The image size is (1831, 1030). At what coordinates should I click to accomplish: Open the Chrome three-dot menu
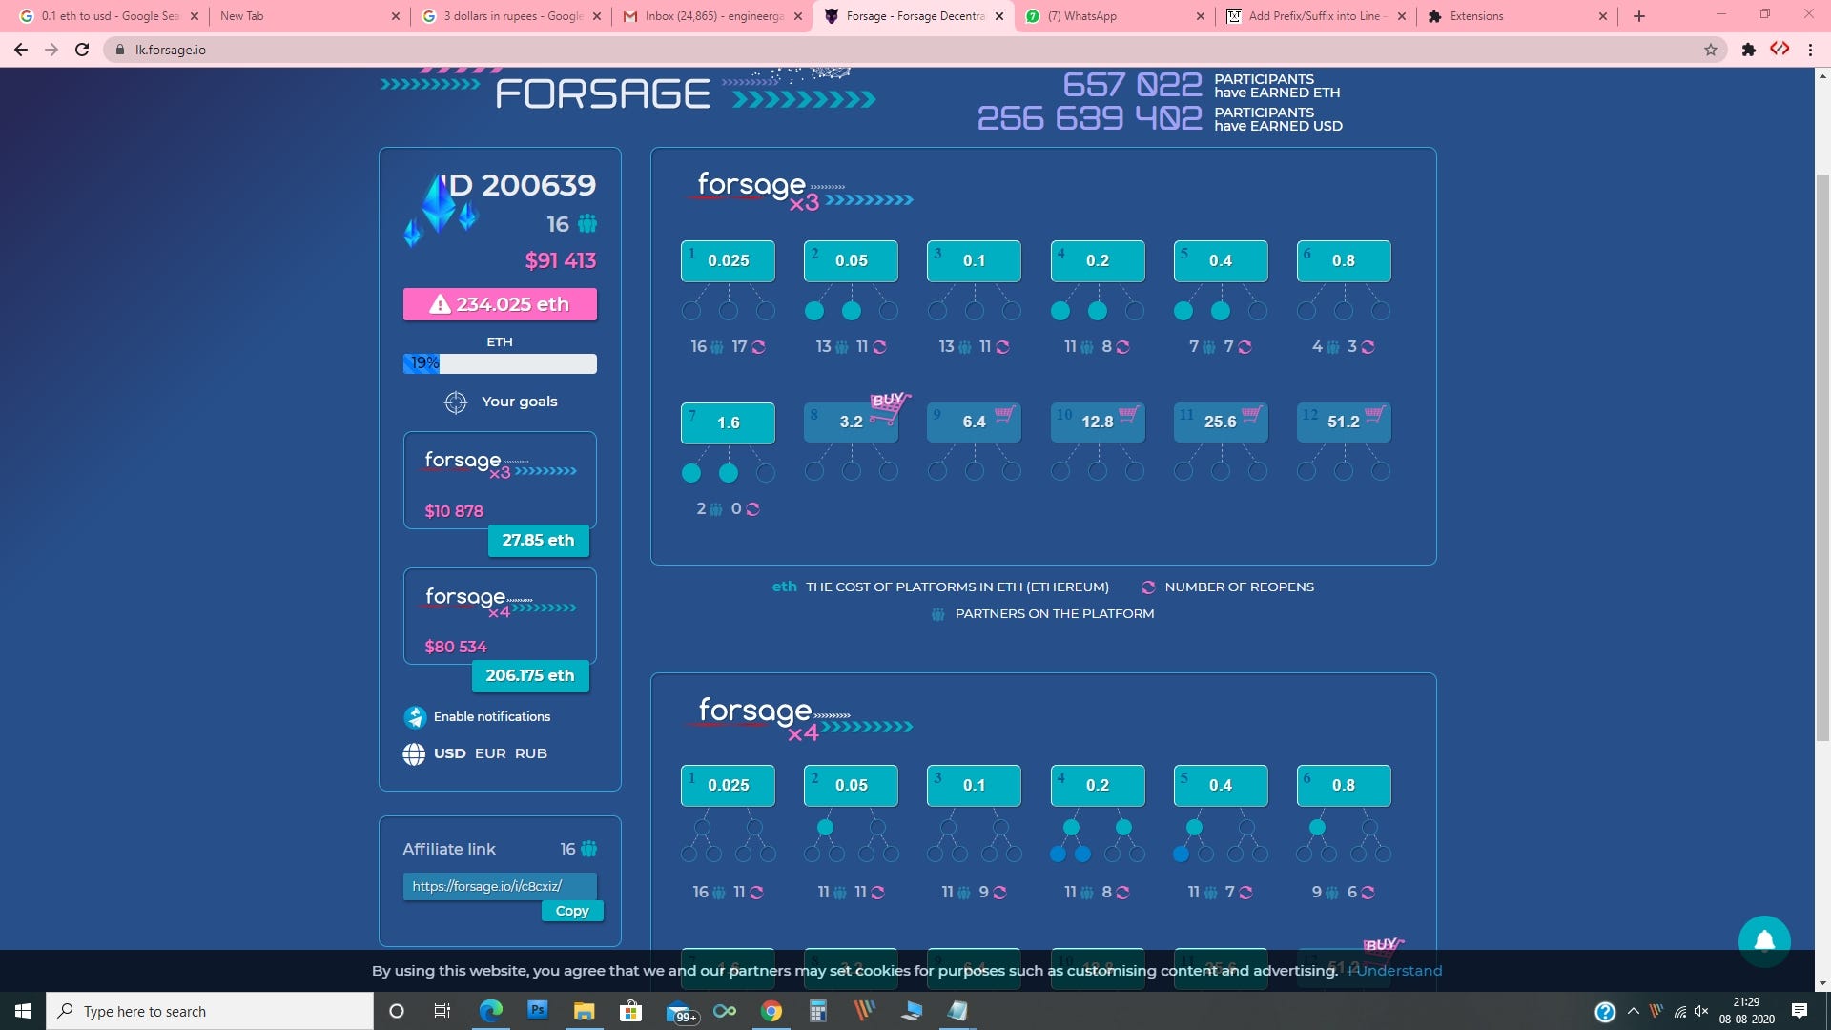point(1810,50)
